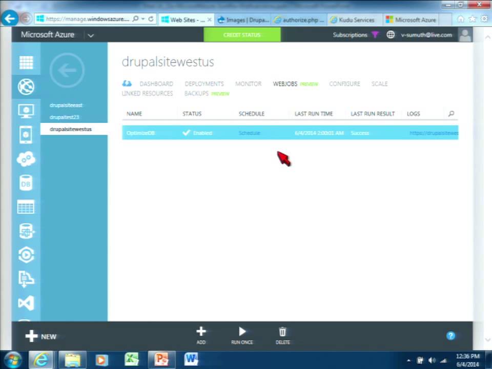
Task: Click the LAST RUN RESULT column header
Action: pyautogui.click(x=373, y=114)
